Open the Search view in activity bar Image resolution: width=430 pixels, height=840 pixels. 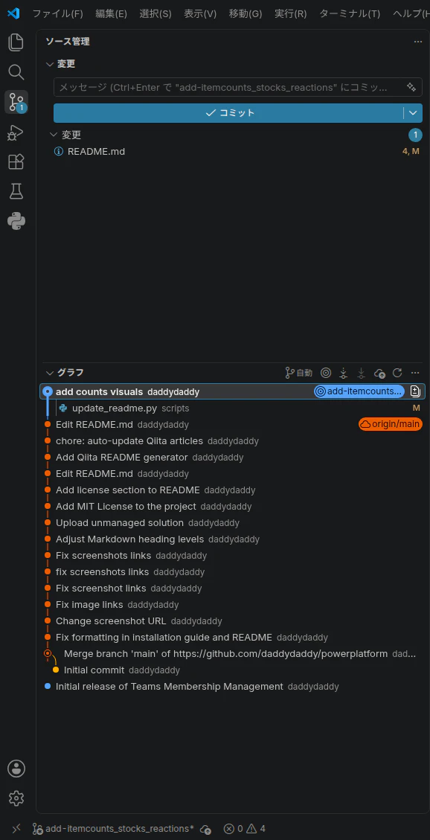[x=16, y=71]
